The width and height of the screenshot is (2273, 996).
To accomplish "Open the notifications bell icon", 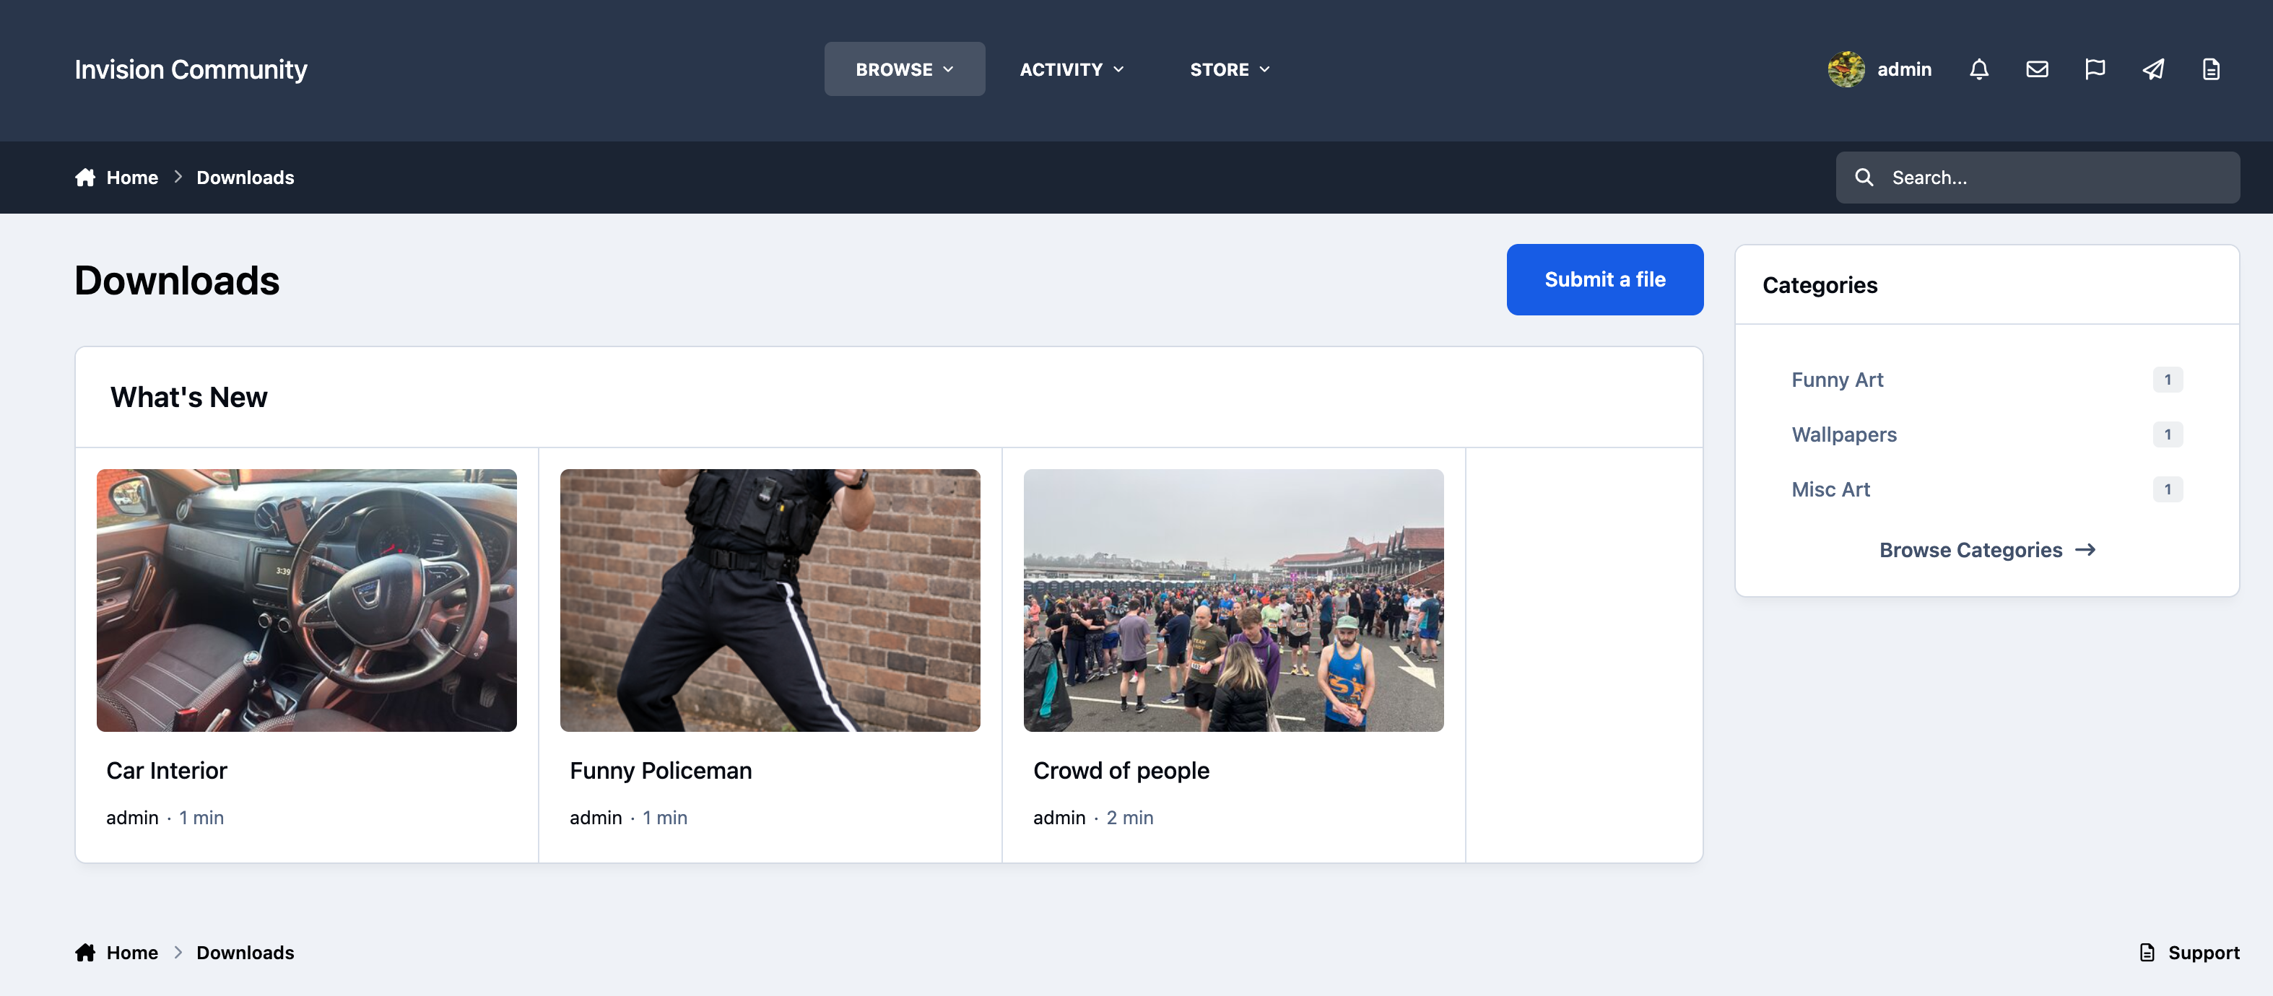I will pyautogui.click(x=1978, y=69).
